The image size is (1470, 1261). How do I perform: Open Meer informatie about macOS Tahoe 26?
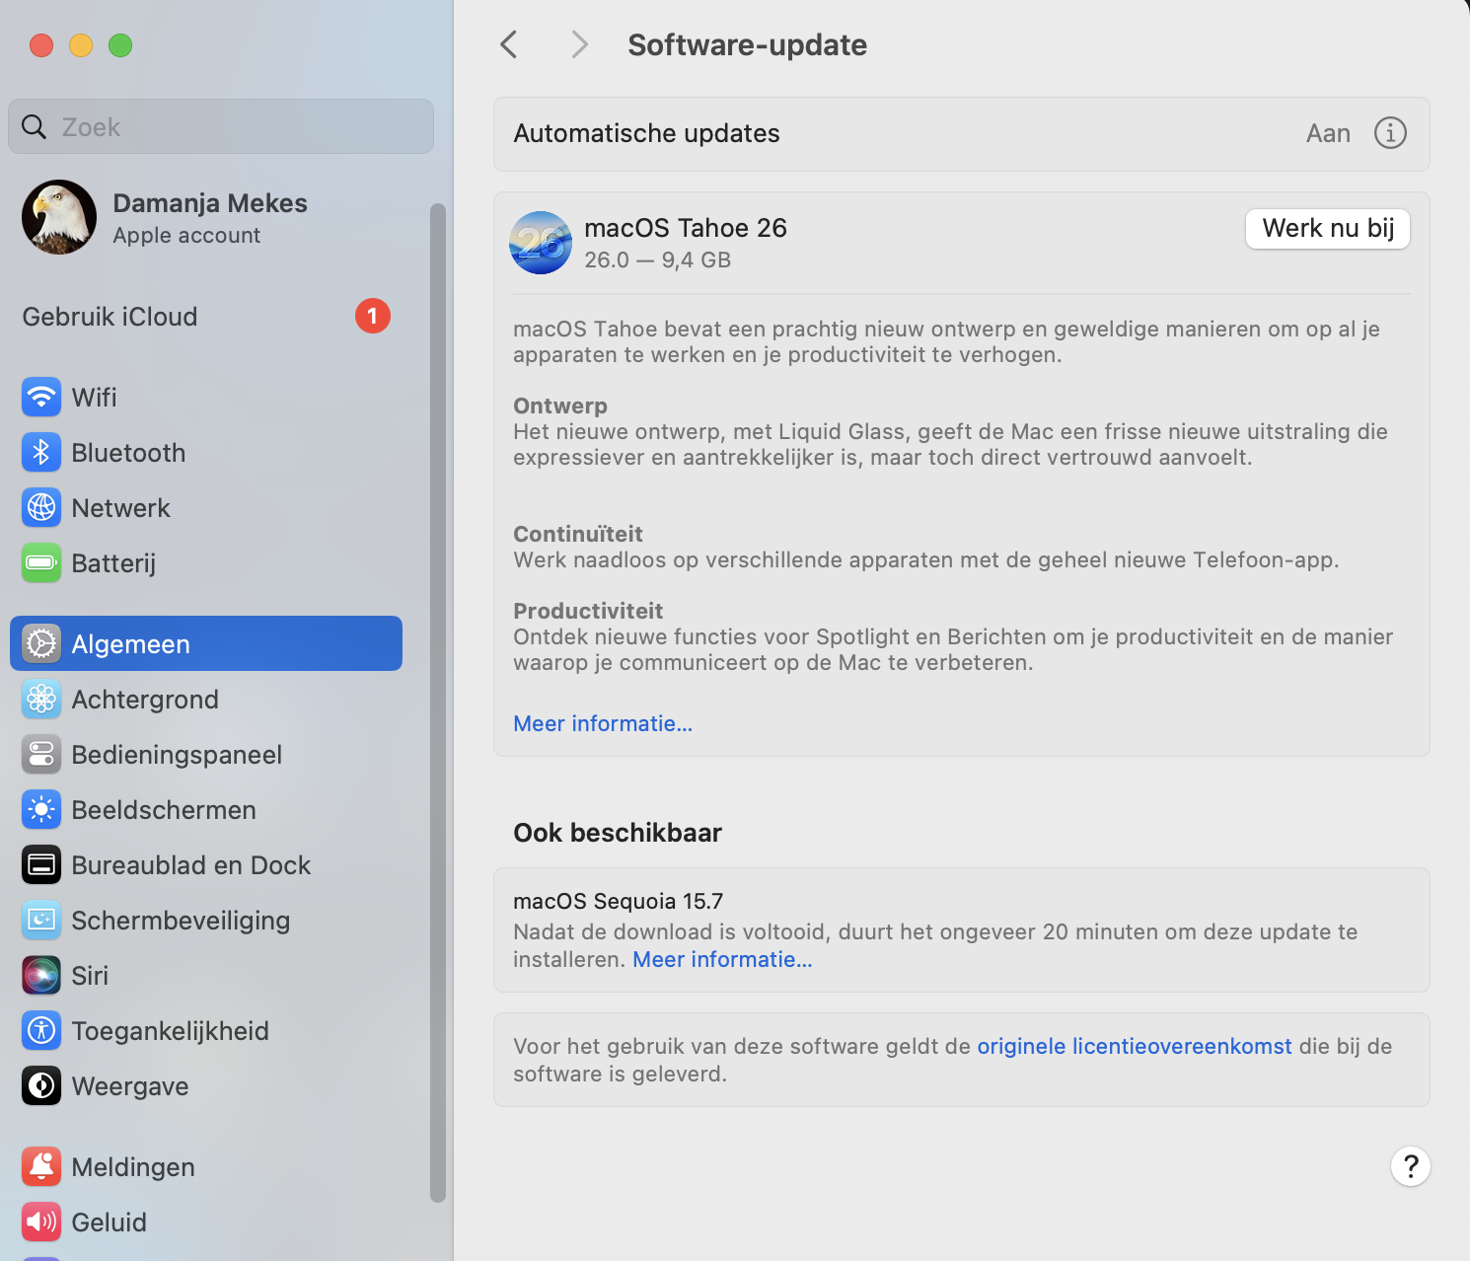click(x=602, y=723)
